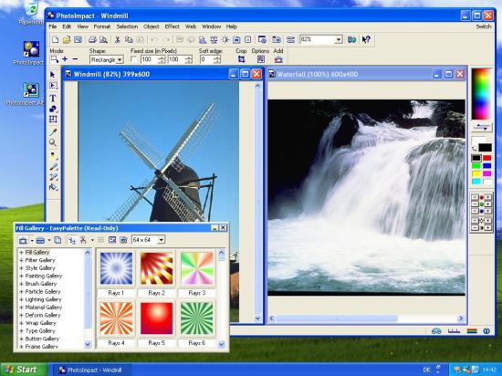The image size is (502, 376).
Task: Select the green color swatch
Action: 476,166
